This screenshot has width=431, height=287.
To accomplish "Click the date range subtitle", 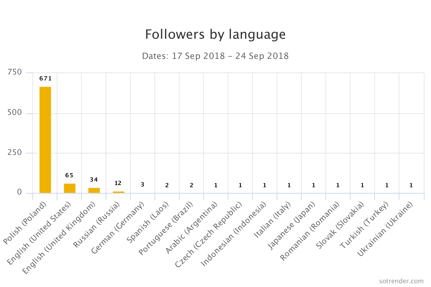I will (x=215, y=56).
